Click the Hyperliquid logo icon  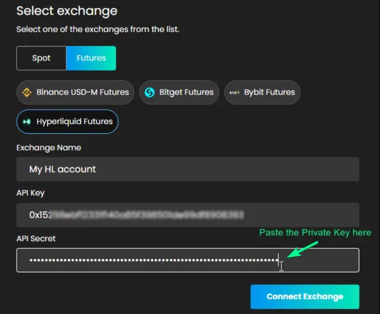coord(27,121)
